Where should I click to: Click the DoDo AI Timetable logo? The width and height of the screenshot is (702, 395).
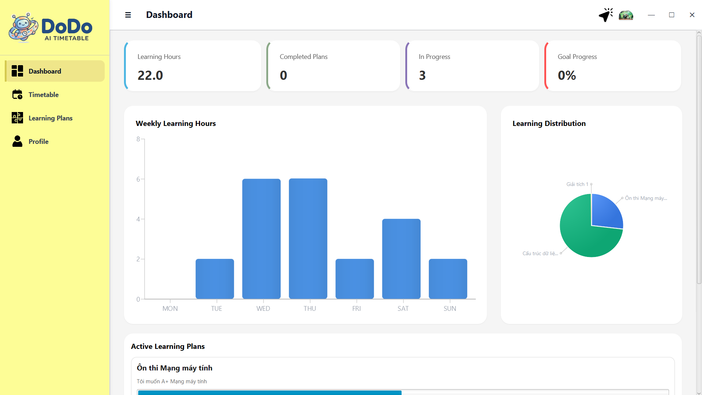tap(51, 28)
